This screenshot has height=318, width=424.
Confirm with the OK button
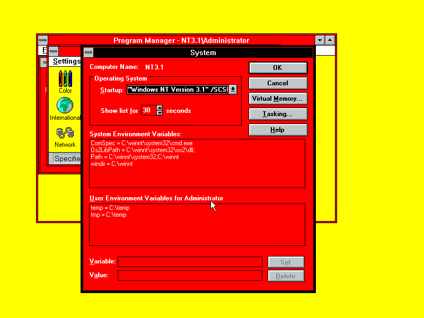[278, 68]
